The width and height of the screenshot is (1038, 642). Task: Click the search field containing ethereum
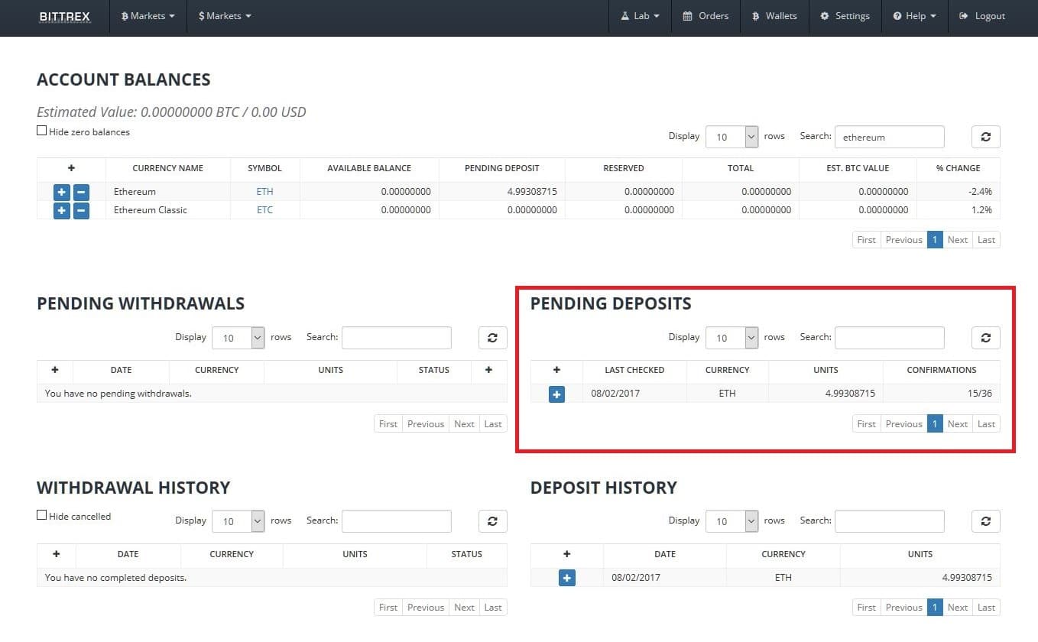coord(889,136)
